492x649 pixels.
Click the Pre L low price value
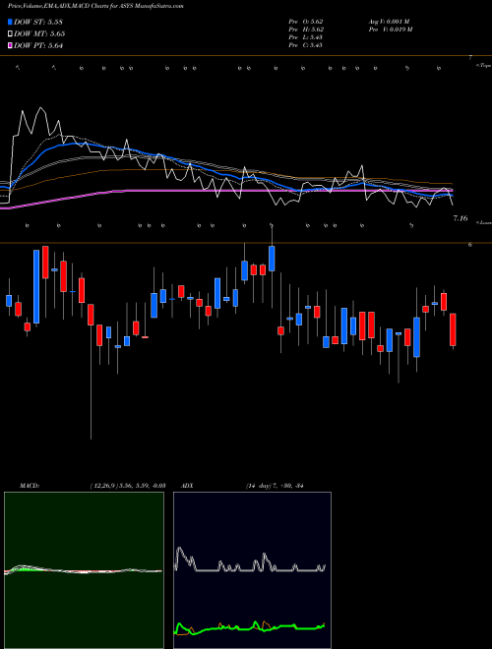pyautogui.click(x=306, y=37)
